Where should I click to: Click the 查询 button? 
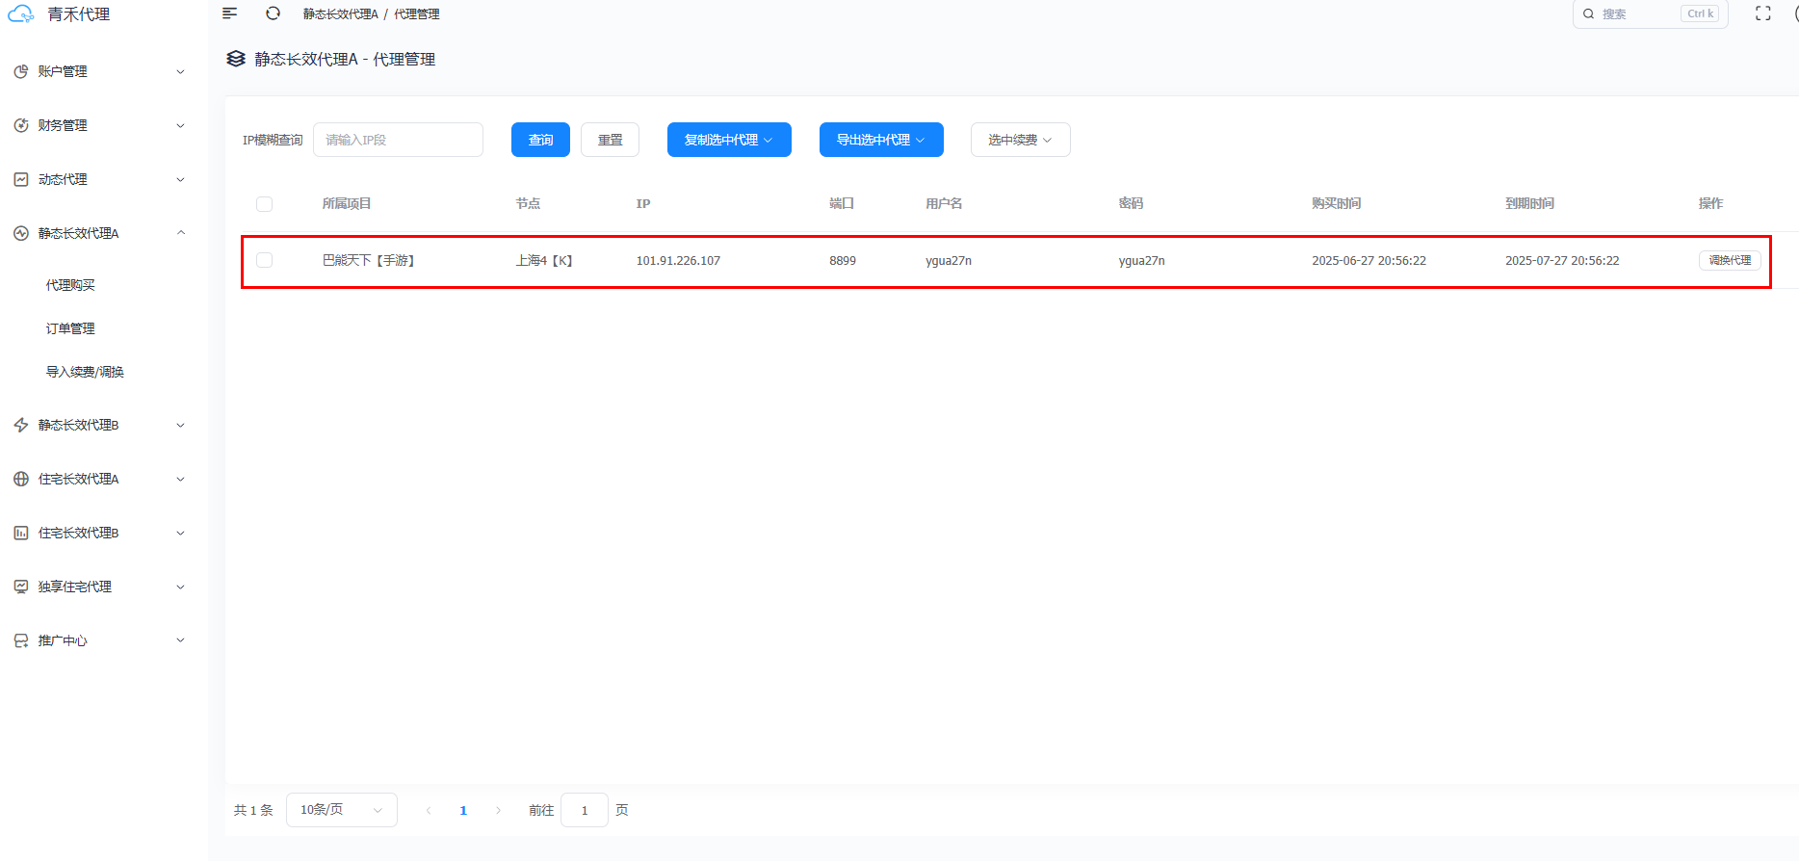pos(540,140)
